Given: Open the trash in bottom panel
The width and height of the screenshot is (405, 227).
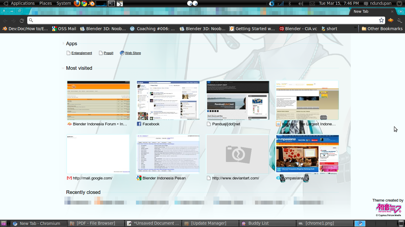Looking at the screenshot, I should tap(401, 223).
